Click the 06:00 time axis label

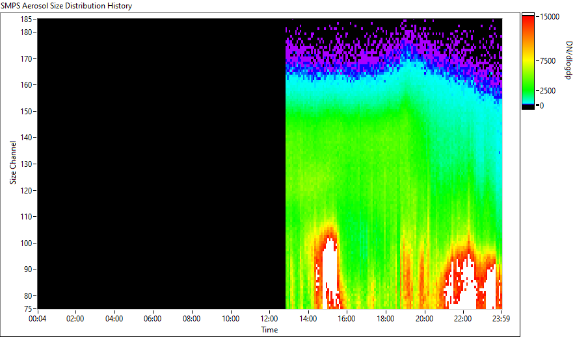153,319
